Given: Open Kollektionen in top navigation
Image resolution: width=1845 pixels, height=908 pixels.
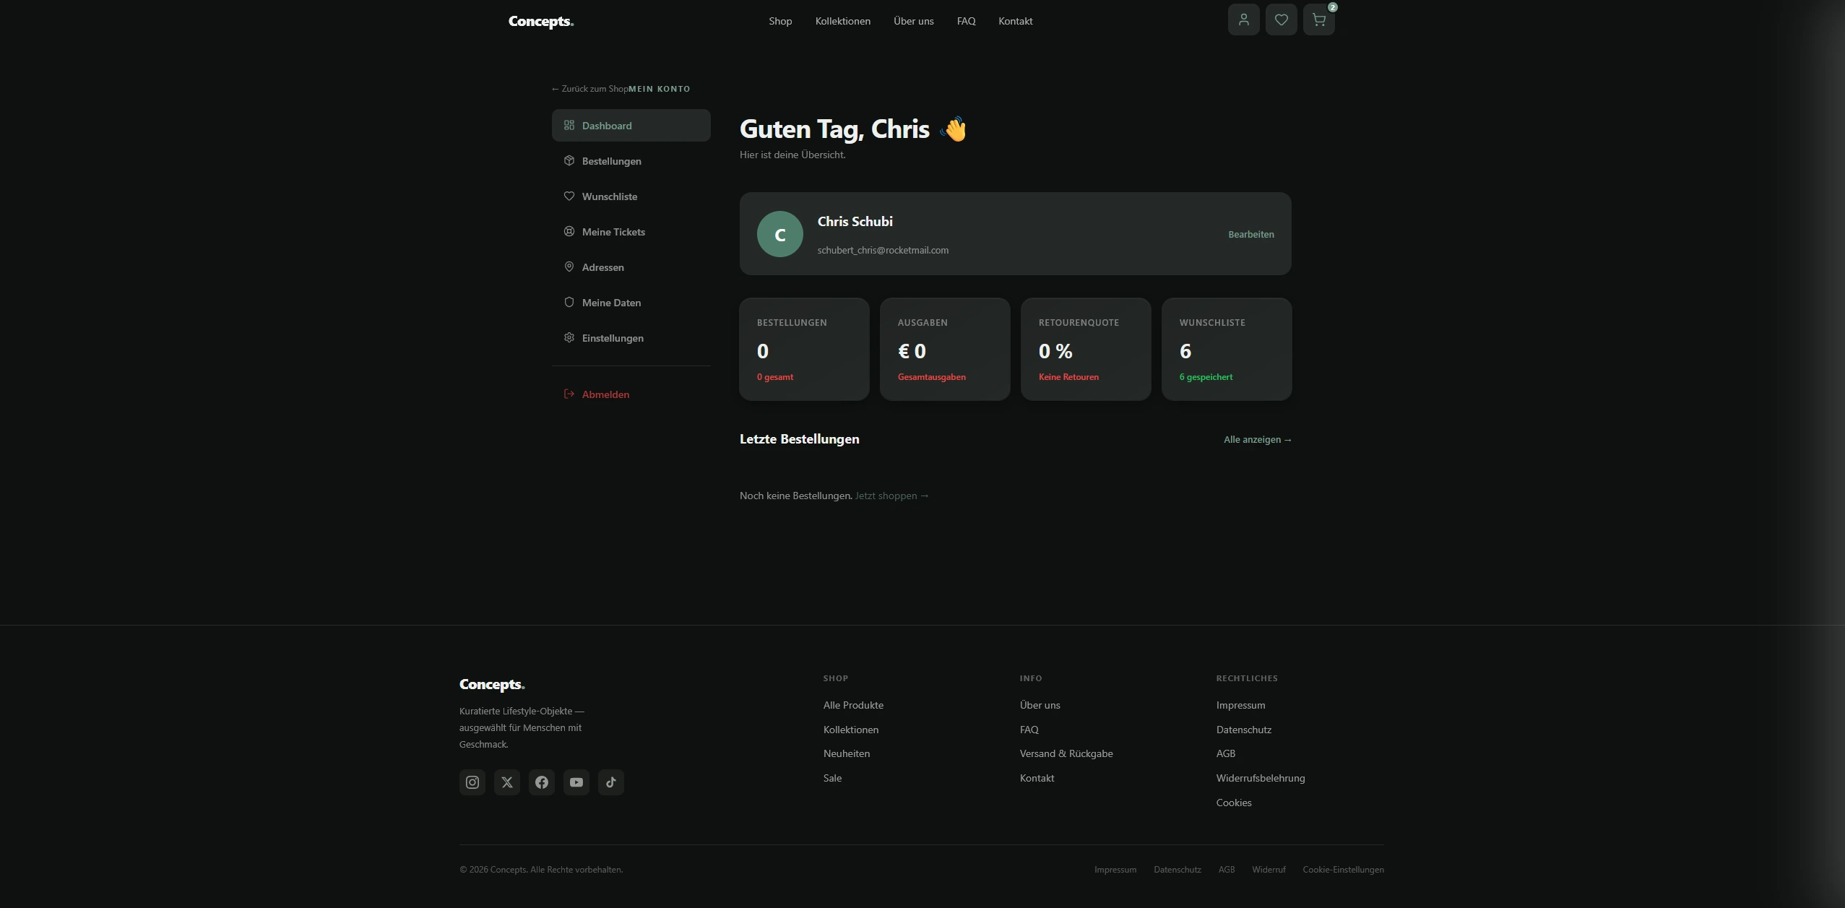Looking at the screenshot, I should point(843,21).
